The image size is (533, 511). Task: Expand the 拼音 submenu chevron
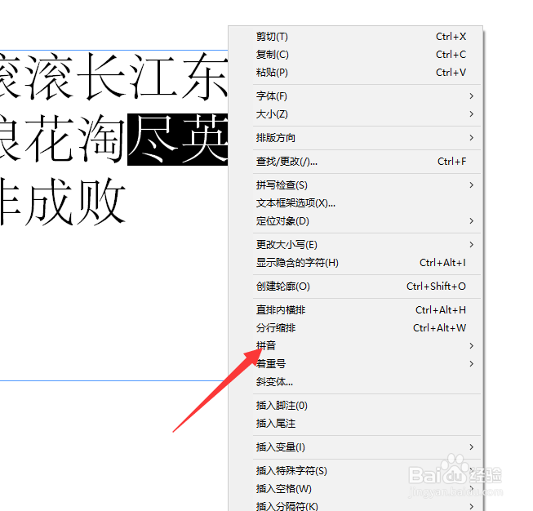click(471, 346)
